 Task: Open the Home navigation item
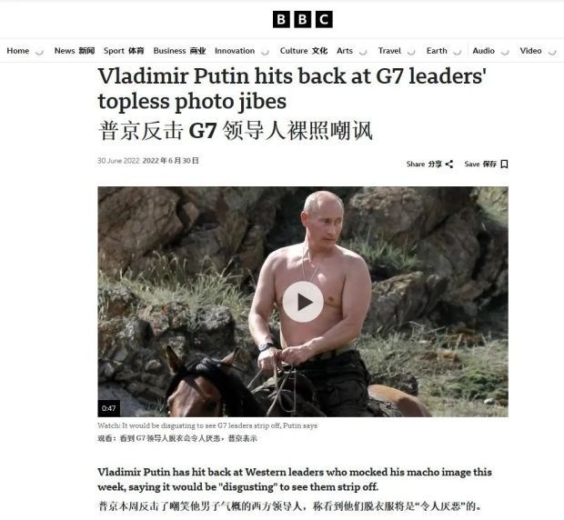(17, 51)
